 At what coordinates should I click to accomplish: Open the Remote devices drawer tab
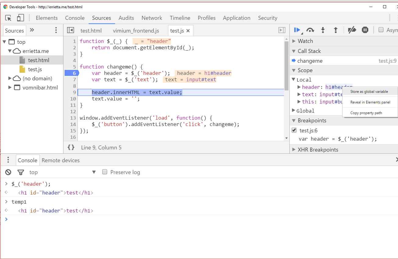[x=60, y=160]
